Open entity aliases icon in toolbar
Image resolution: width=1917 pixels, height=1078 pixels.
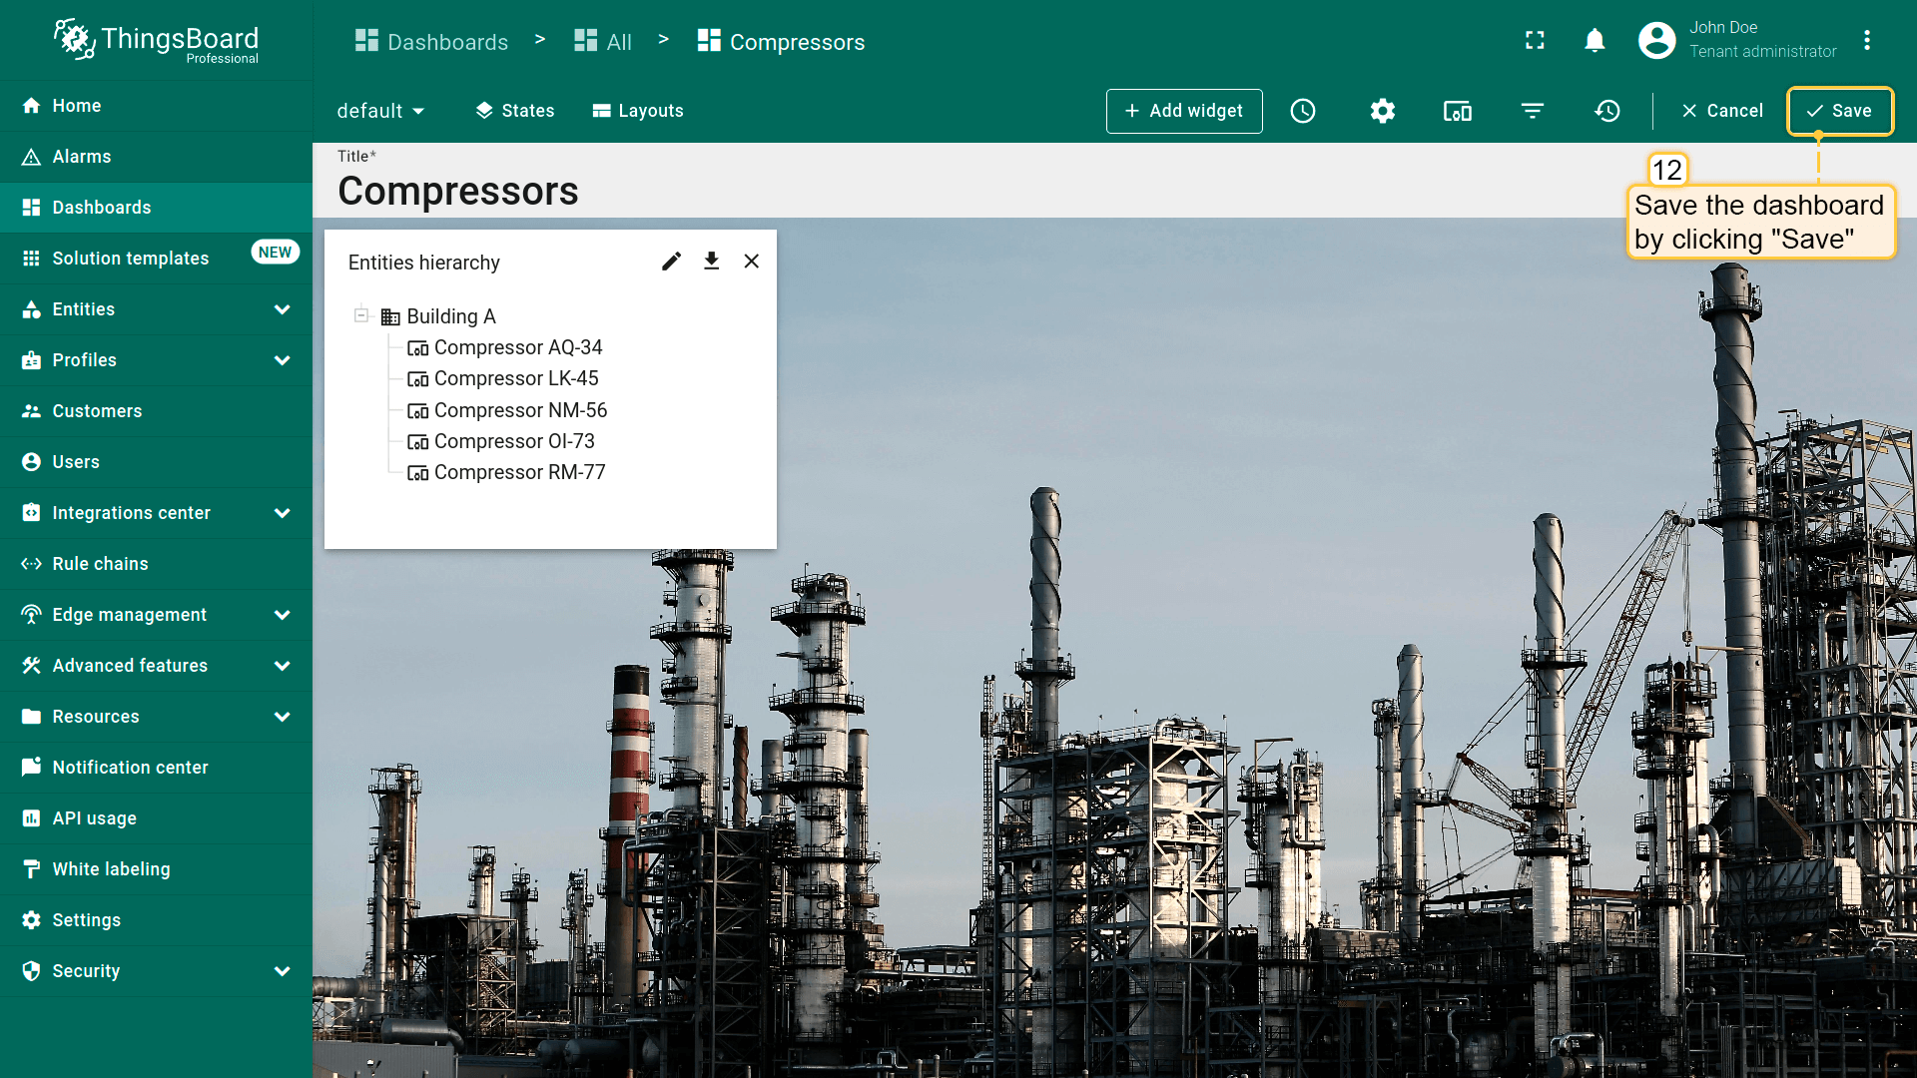(x=1457, y=111)
